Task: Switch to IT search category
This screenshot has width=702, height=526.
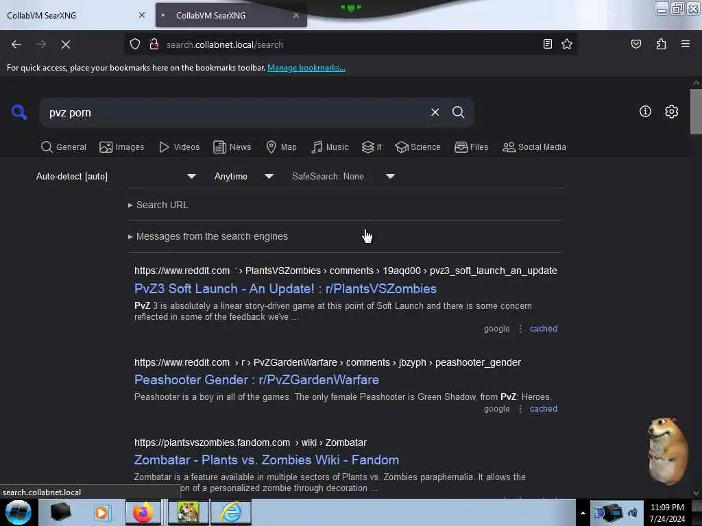Action: [x=372, y=147]
